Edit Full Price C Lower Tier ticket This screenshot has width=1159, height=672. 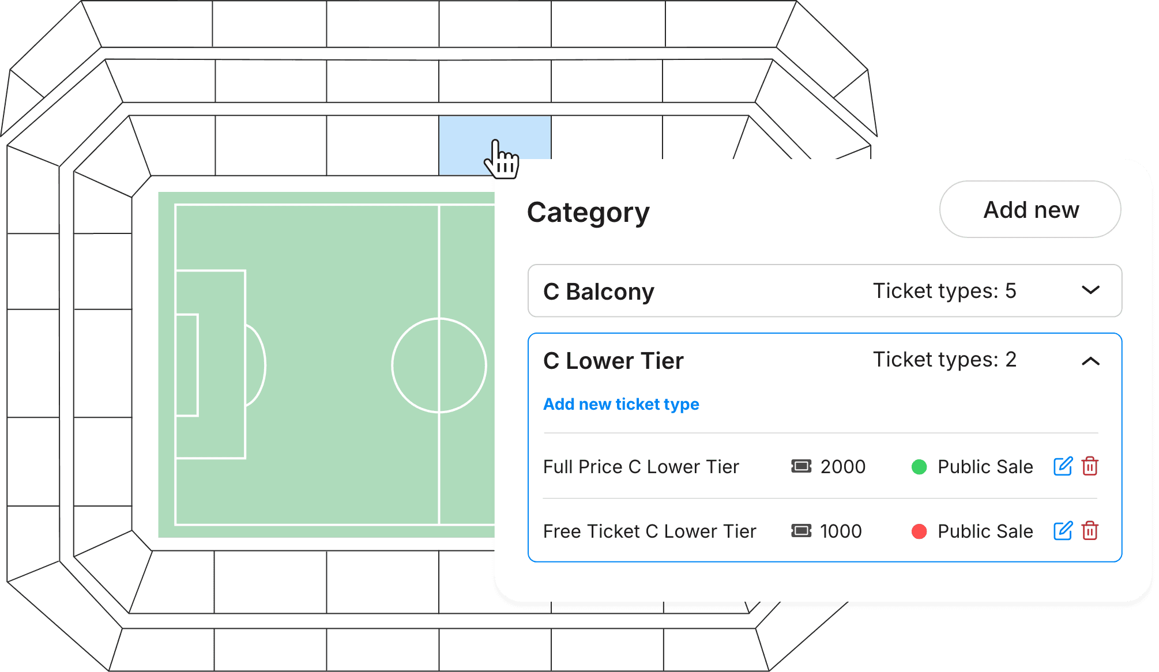1062,466
